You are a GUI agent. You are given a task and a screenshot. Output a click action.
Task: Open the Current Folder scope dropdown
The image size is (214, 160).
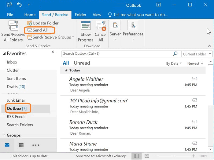[x=197, y=54]
